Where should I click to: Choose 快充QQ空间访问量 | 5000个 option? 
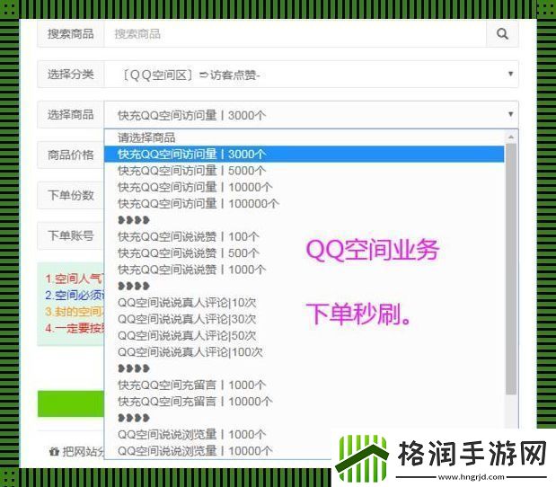304,171
